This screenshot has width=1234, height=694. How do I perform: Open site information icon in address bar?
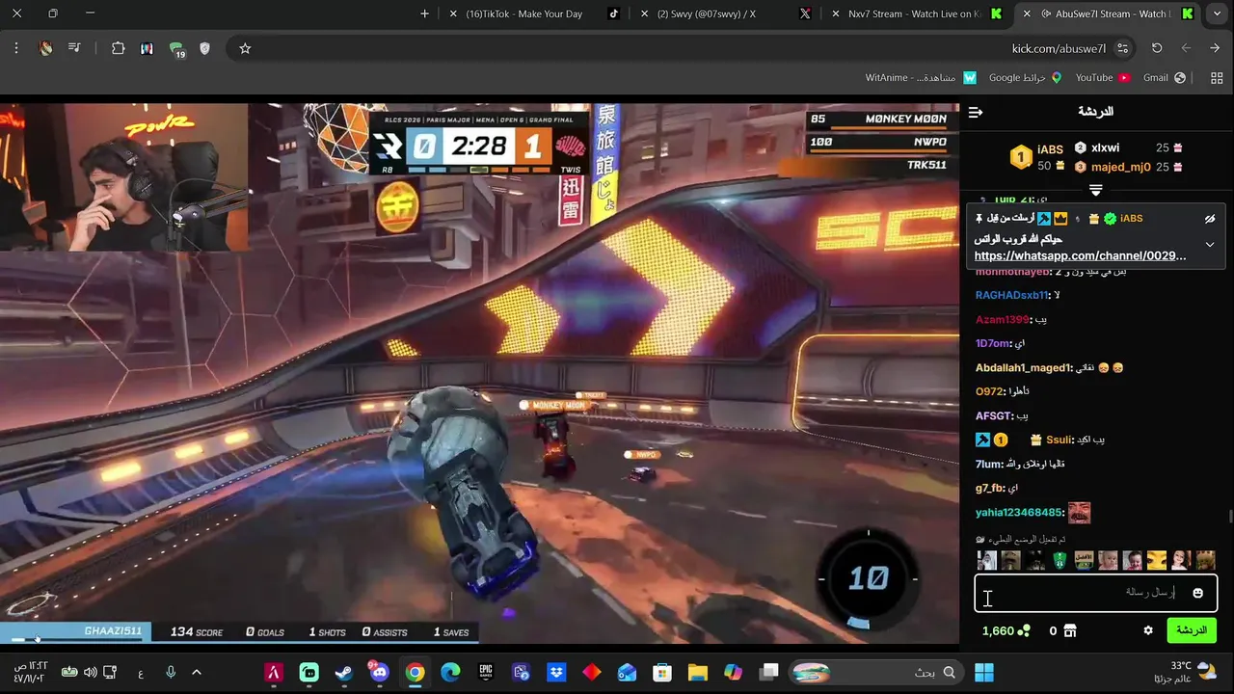click(1123, 48)
